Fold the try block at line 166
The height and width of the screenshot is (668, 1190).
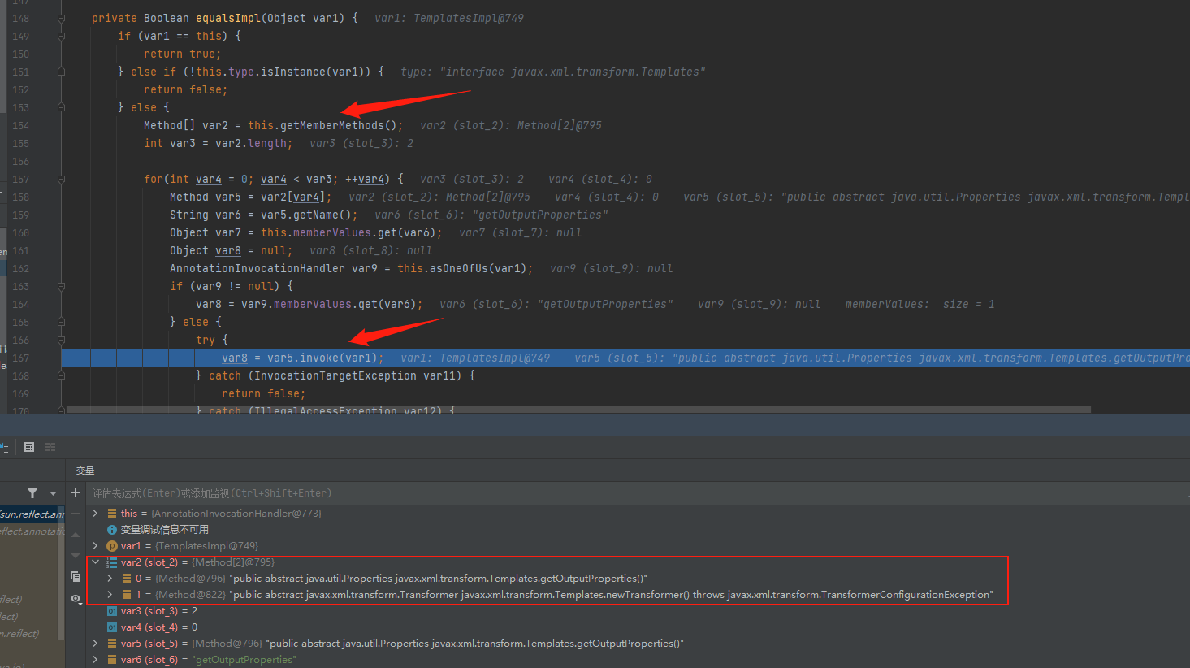pyautogui.click(x=61, y=340)
